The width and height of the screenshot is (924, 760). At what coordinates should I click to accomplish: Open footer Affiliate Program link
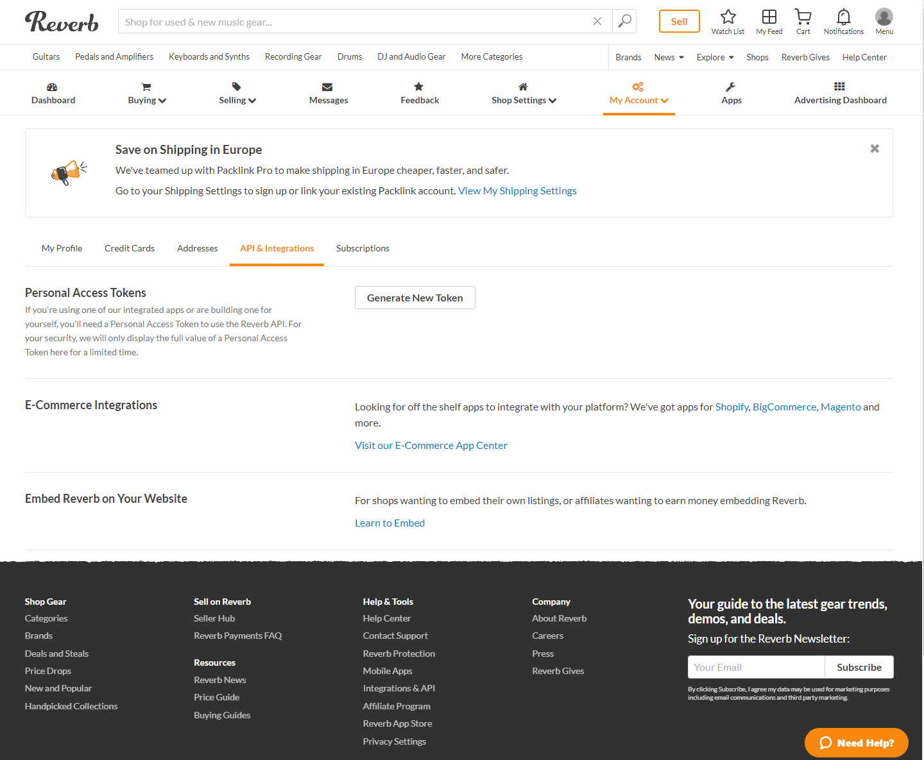tap(397, 706)
